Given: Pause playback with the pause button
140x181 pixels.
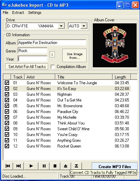Looking at the screenshot, I should [44, 166].
